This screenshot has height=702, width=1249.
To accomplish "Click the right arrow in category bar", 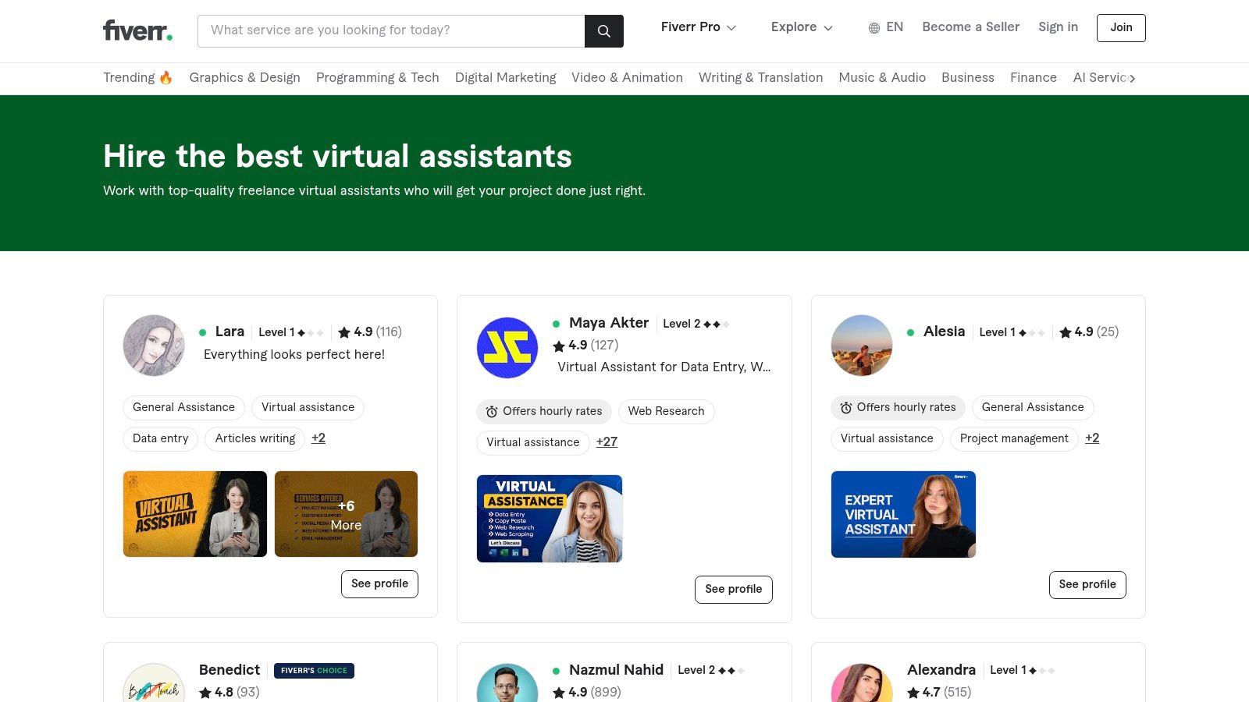I will coord(1132,78).
